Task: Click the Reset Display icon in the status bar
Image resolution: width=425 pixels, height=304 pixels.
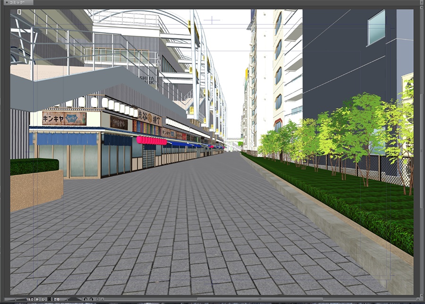Action: [x=97, y=299]
